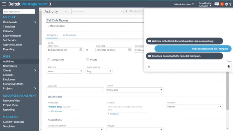
Task: Switch to the Overview tab
Action: [52, 35]
